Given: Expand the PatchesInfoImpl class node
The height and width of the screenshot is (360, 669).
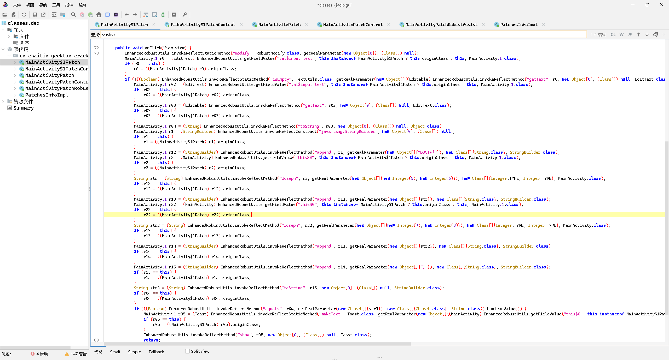Looking at the screenshot, I should coord(15,95).
